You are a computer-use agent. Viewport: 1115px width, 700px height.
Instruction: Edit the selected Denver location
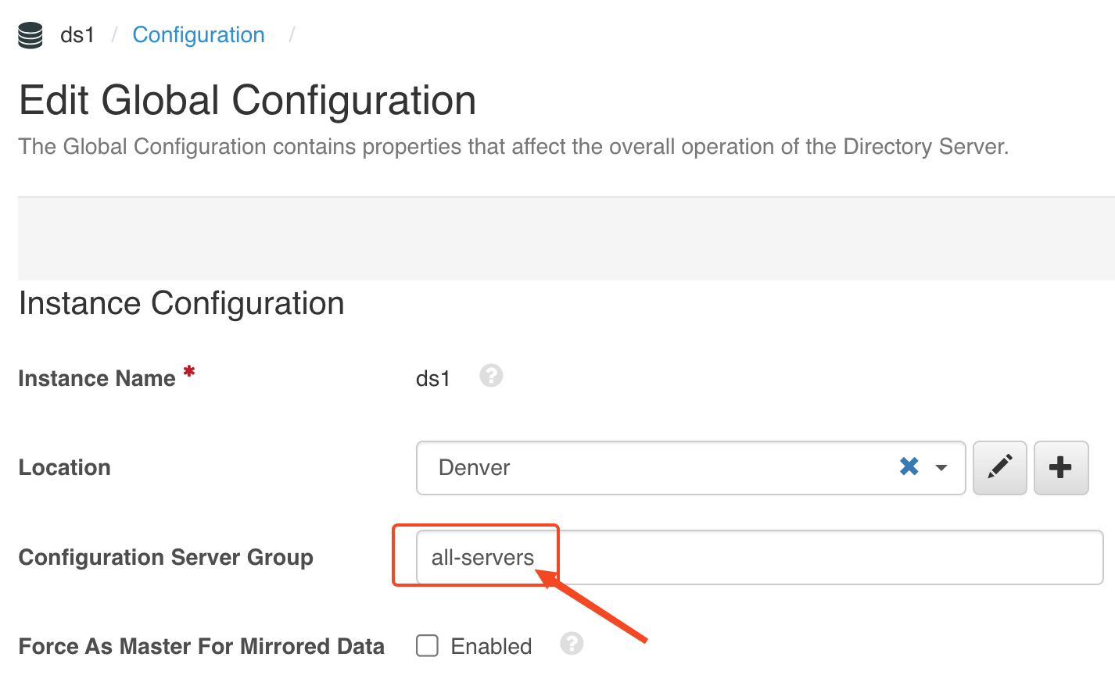(x=999, y=467)
